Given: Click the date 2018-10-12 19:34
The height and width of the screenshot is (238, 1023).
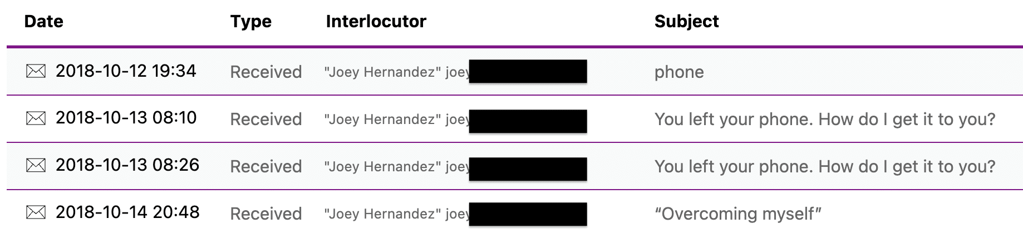Looking at the screenshot, I should (x=126, y=71).
